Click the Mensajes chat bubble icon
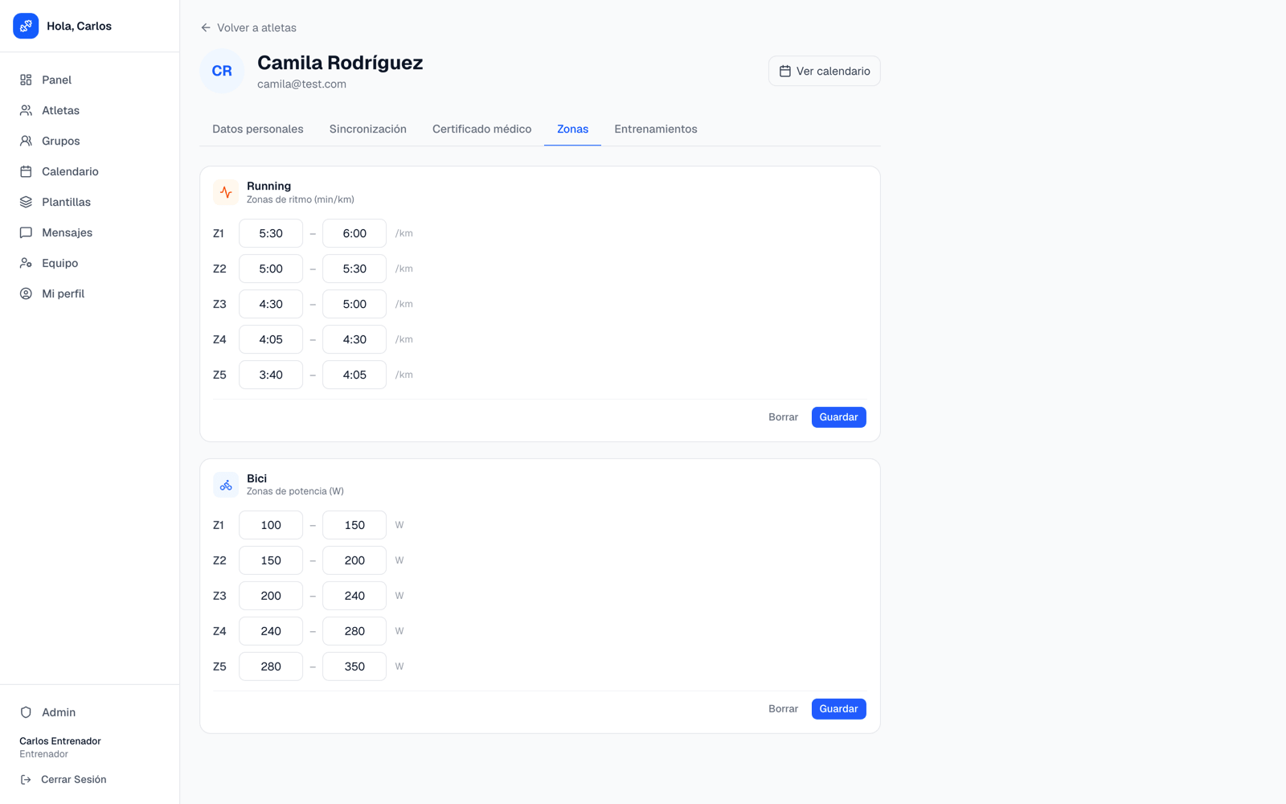The width and height of the screenshot is (1286, 804). [x=26, y=232]
